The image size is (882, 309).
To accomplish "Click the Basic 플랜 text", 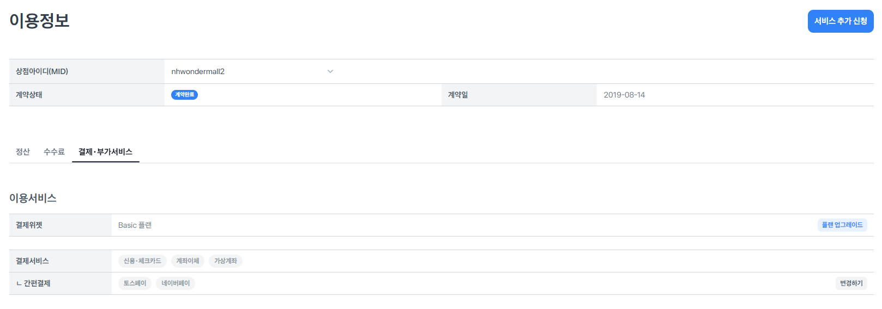I will [135, 225].
